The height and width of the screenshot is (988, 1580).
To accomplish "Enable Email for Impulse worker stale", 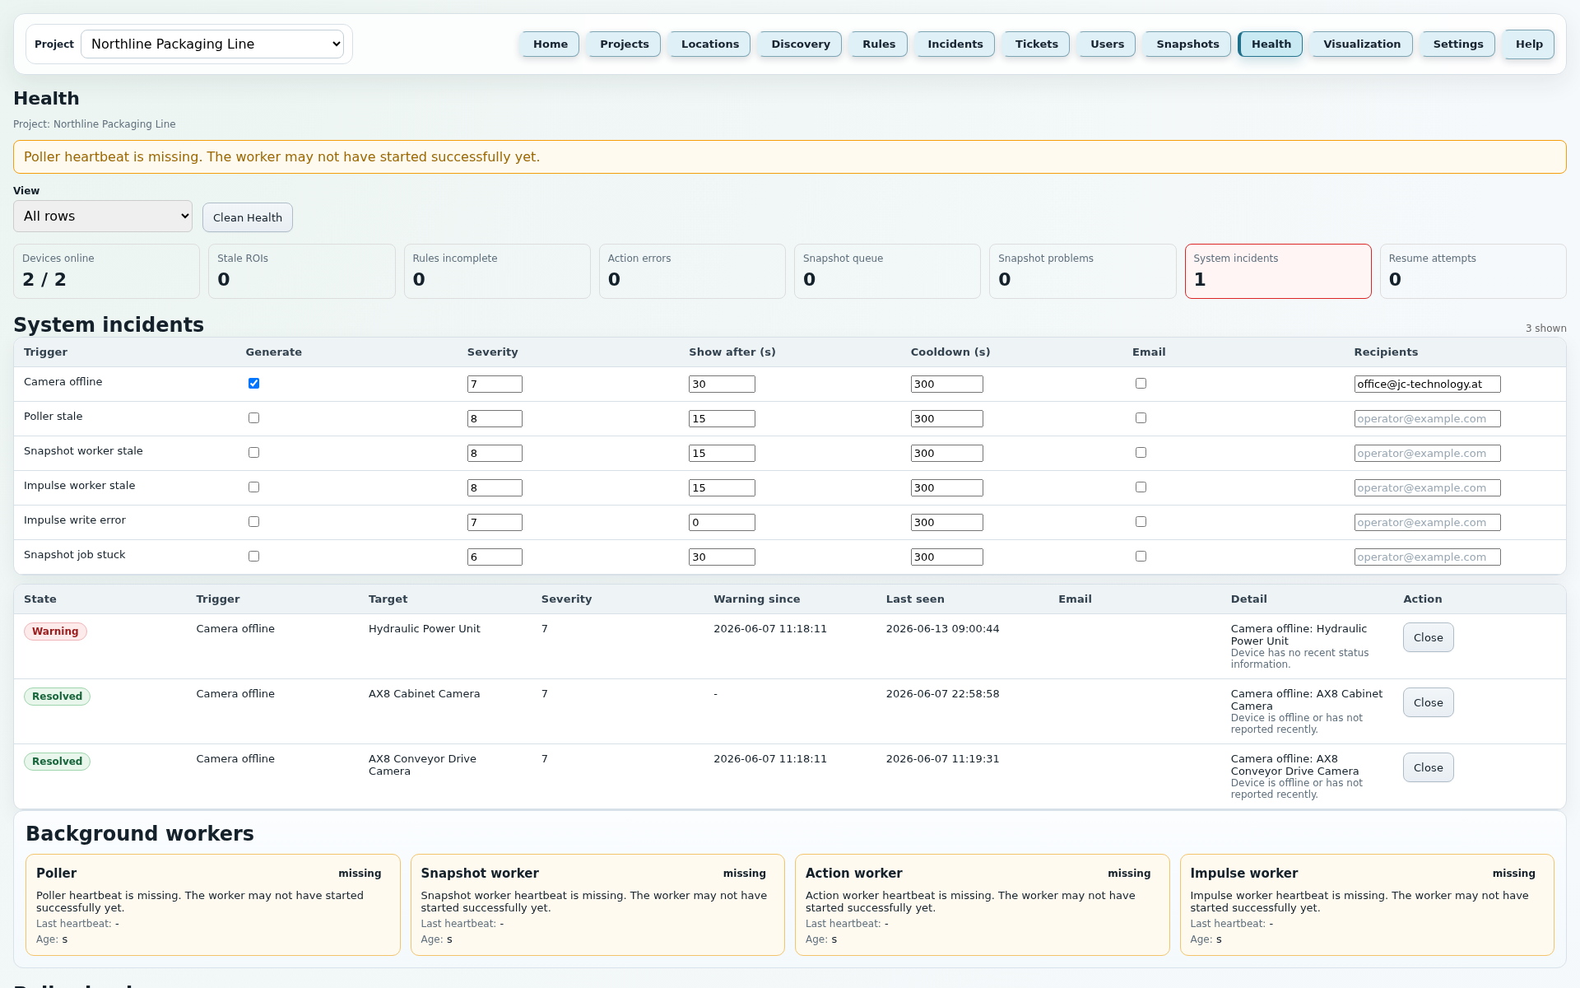I will [1141, 487].
